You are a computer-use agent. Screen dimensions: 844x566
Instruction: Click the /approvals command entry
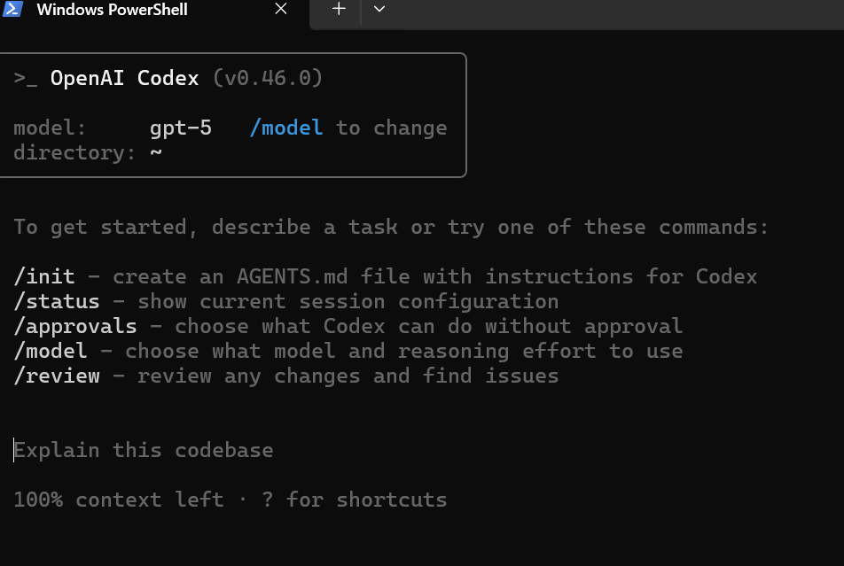pos(75,326)
